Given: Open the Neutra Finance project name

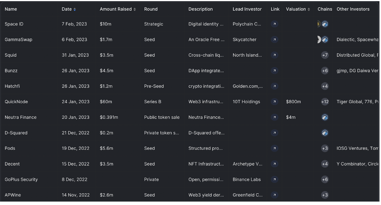Looking at the screenshot, I should (21, 117).
